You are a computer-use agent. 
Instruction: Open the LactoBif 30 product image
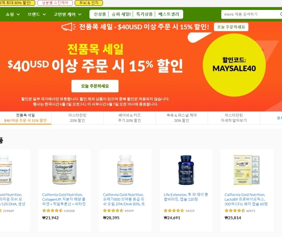247,170
